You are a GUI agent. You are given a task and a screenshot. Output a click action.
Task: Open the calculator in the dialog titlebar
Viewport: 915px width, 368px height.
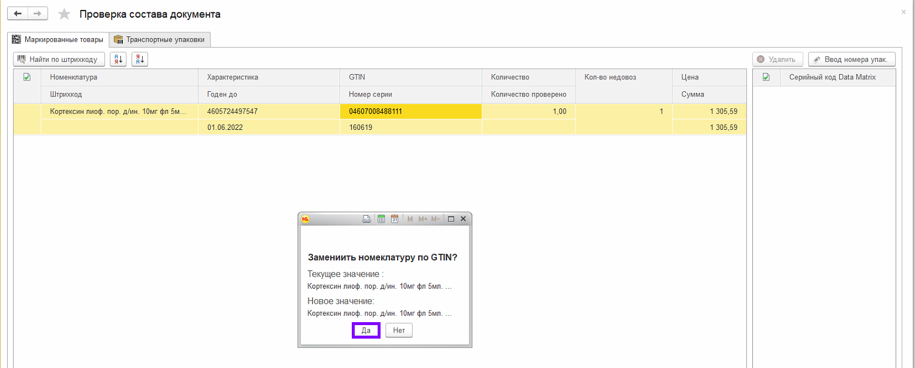(381, 219)
